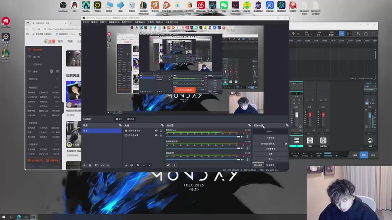Click the red fader on the DAW second channel
The image size is (392, 220).
(x=310, y=115)
